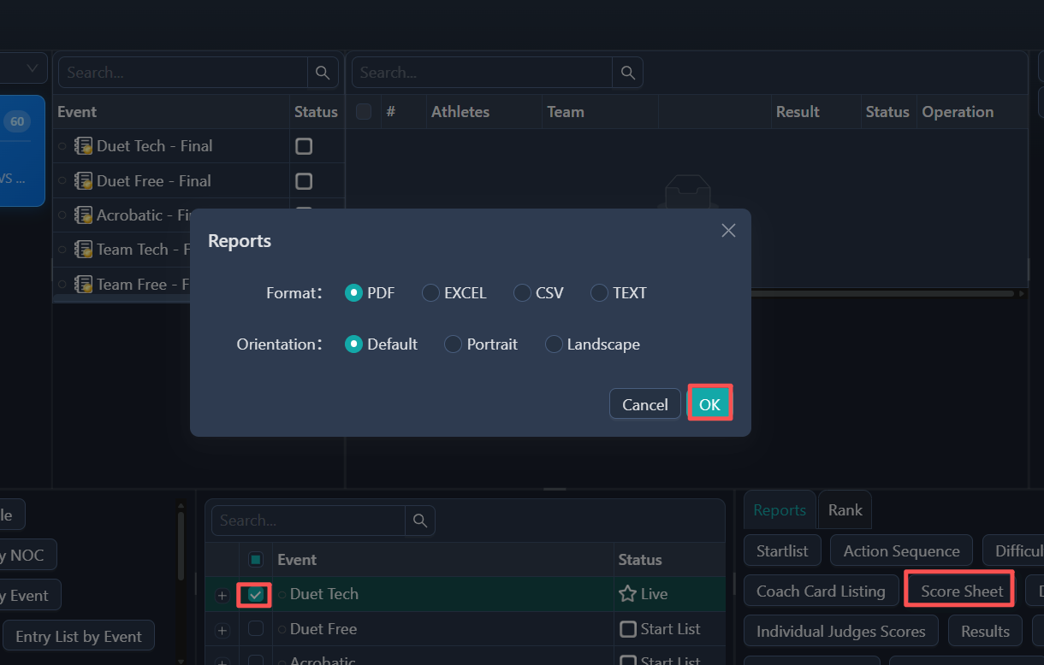Confirm the Reports dialog with OK

[709, 404]
